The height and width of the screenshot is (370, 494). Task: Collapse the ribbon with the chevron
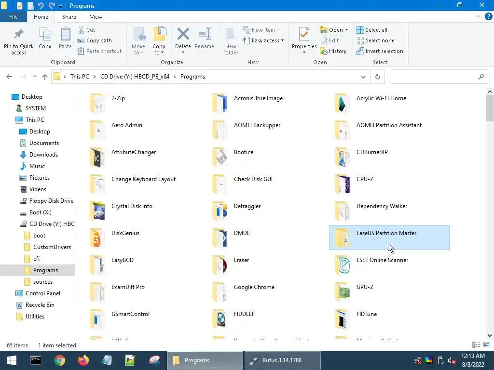tap(478, 17)
